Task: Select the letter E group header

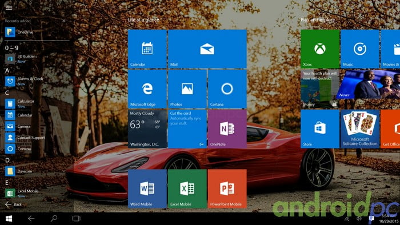Action: (x=7, y=182)
